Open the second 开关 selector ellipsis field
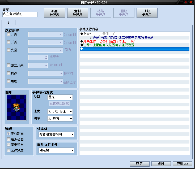195x169 pixels. 46,42
